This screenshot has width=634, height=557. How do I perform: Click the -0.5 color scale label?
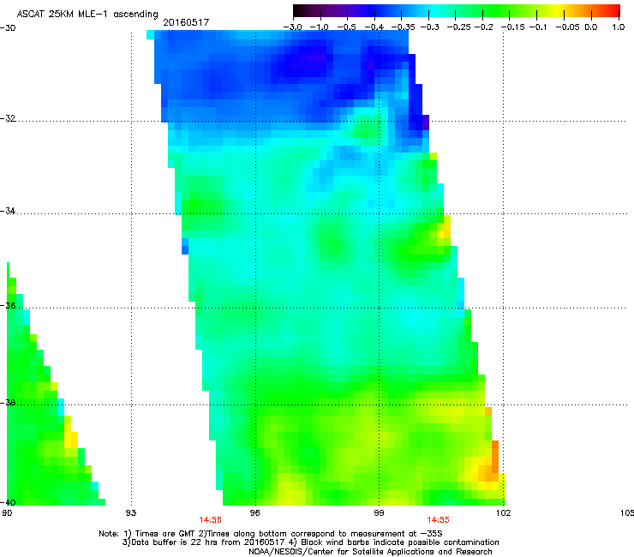pyautogui.click(x=346, y=27)
